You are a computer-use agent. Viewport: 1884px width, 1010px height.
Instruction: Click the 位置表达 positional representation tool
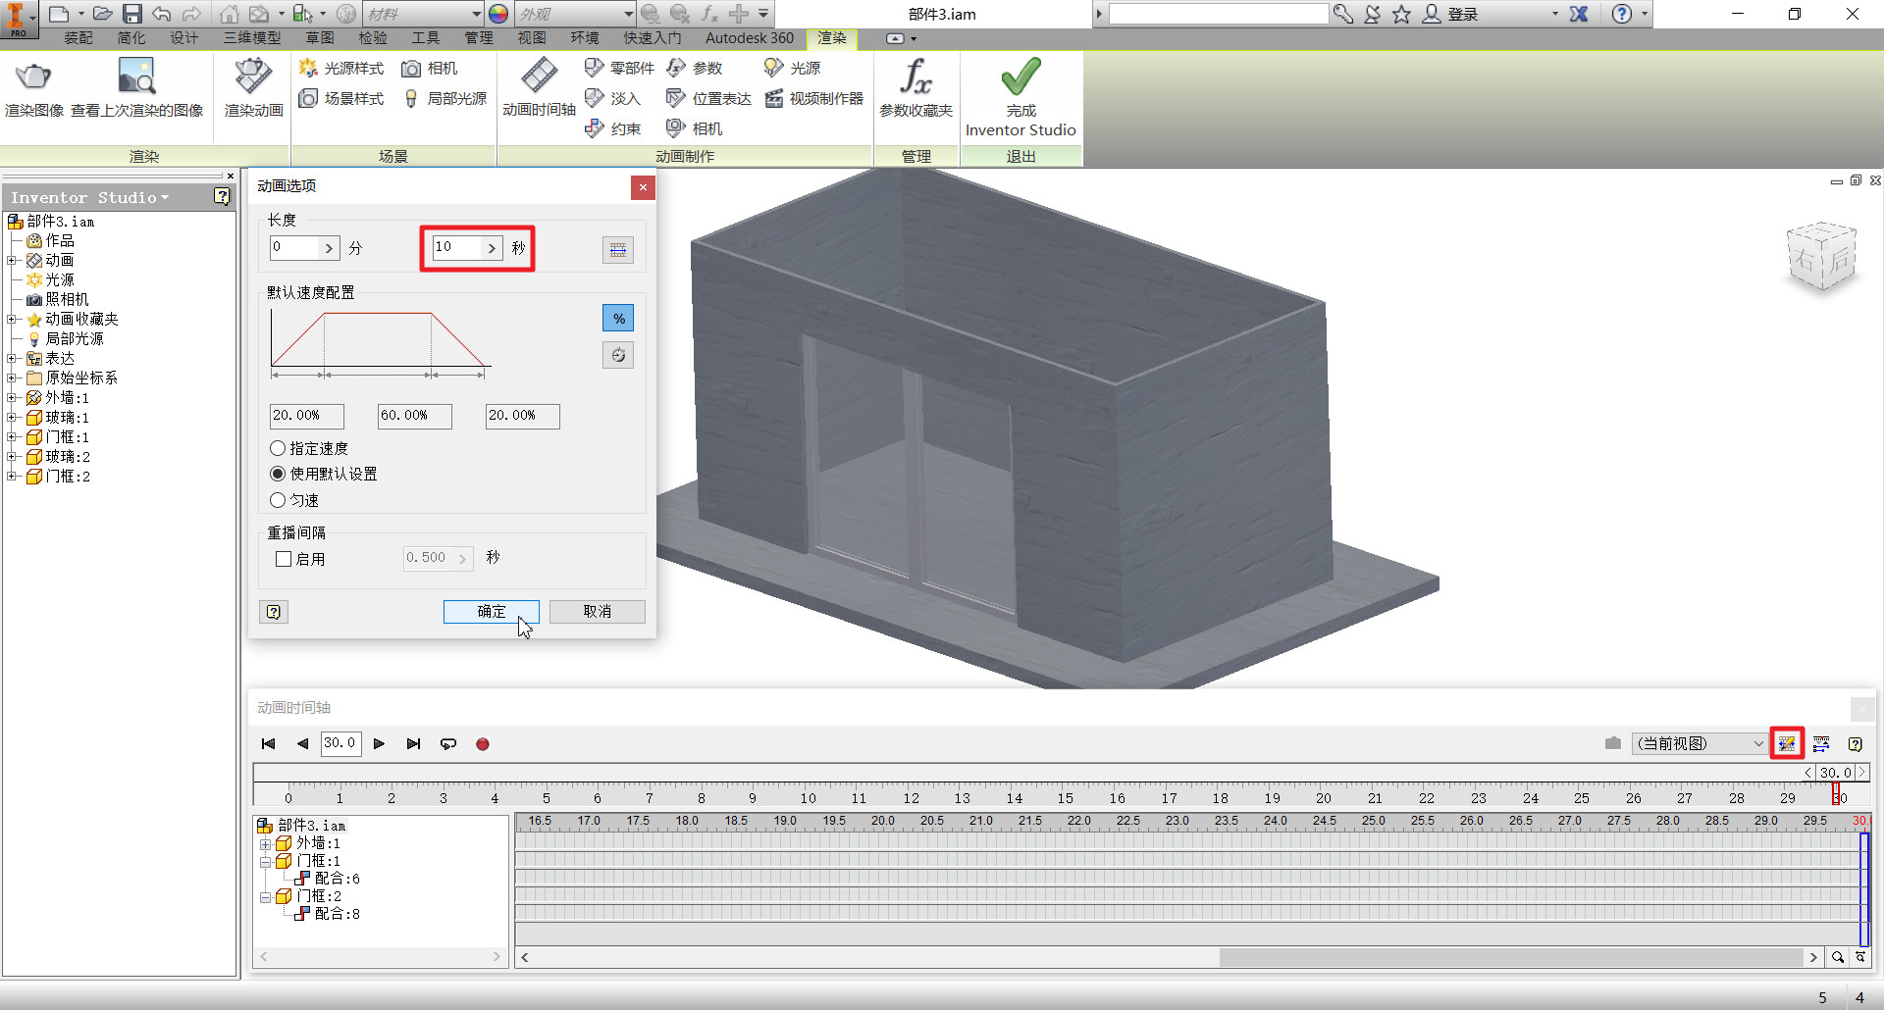(x=708, y=98)
